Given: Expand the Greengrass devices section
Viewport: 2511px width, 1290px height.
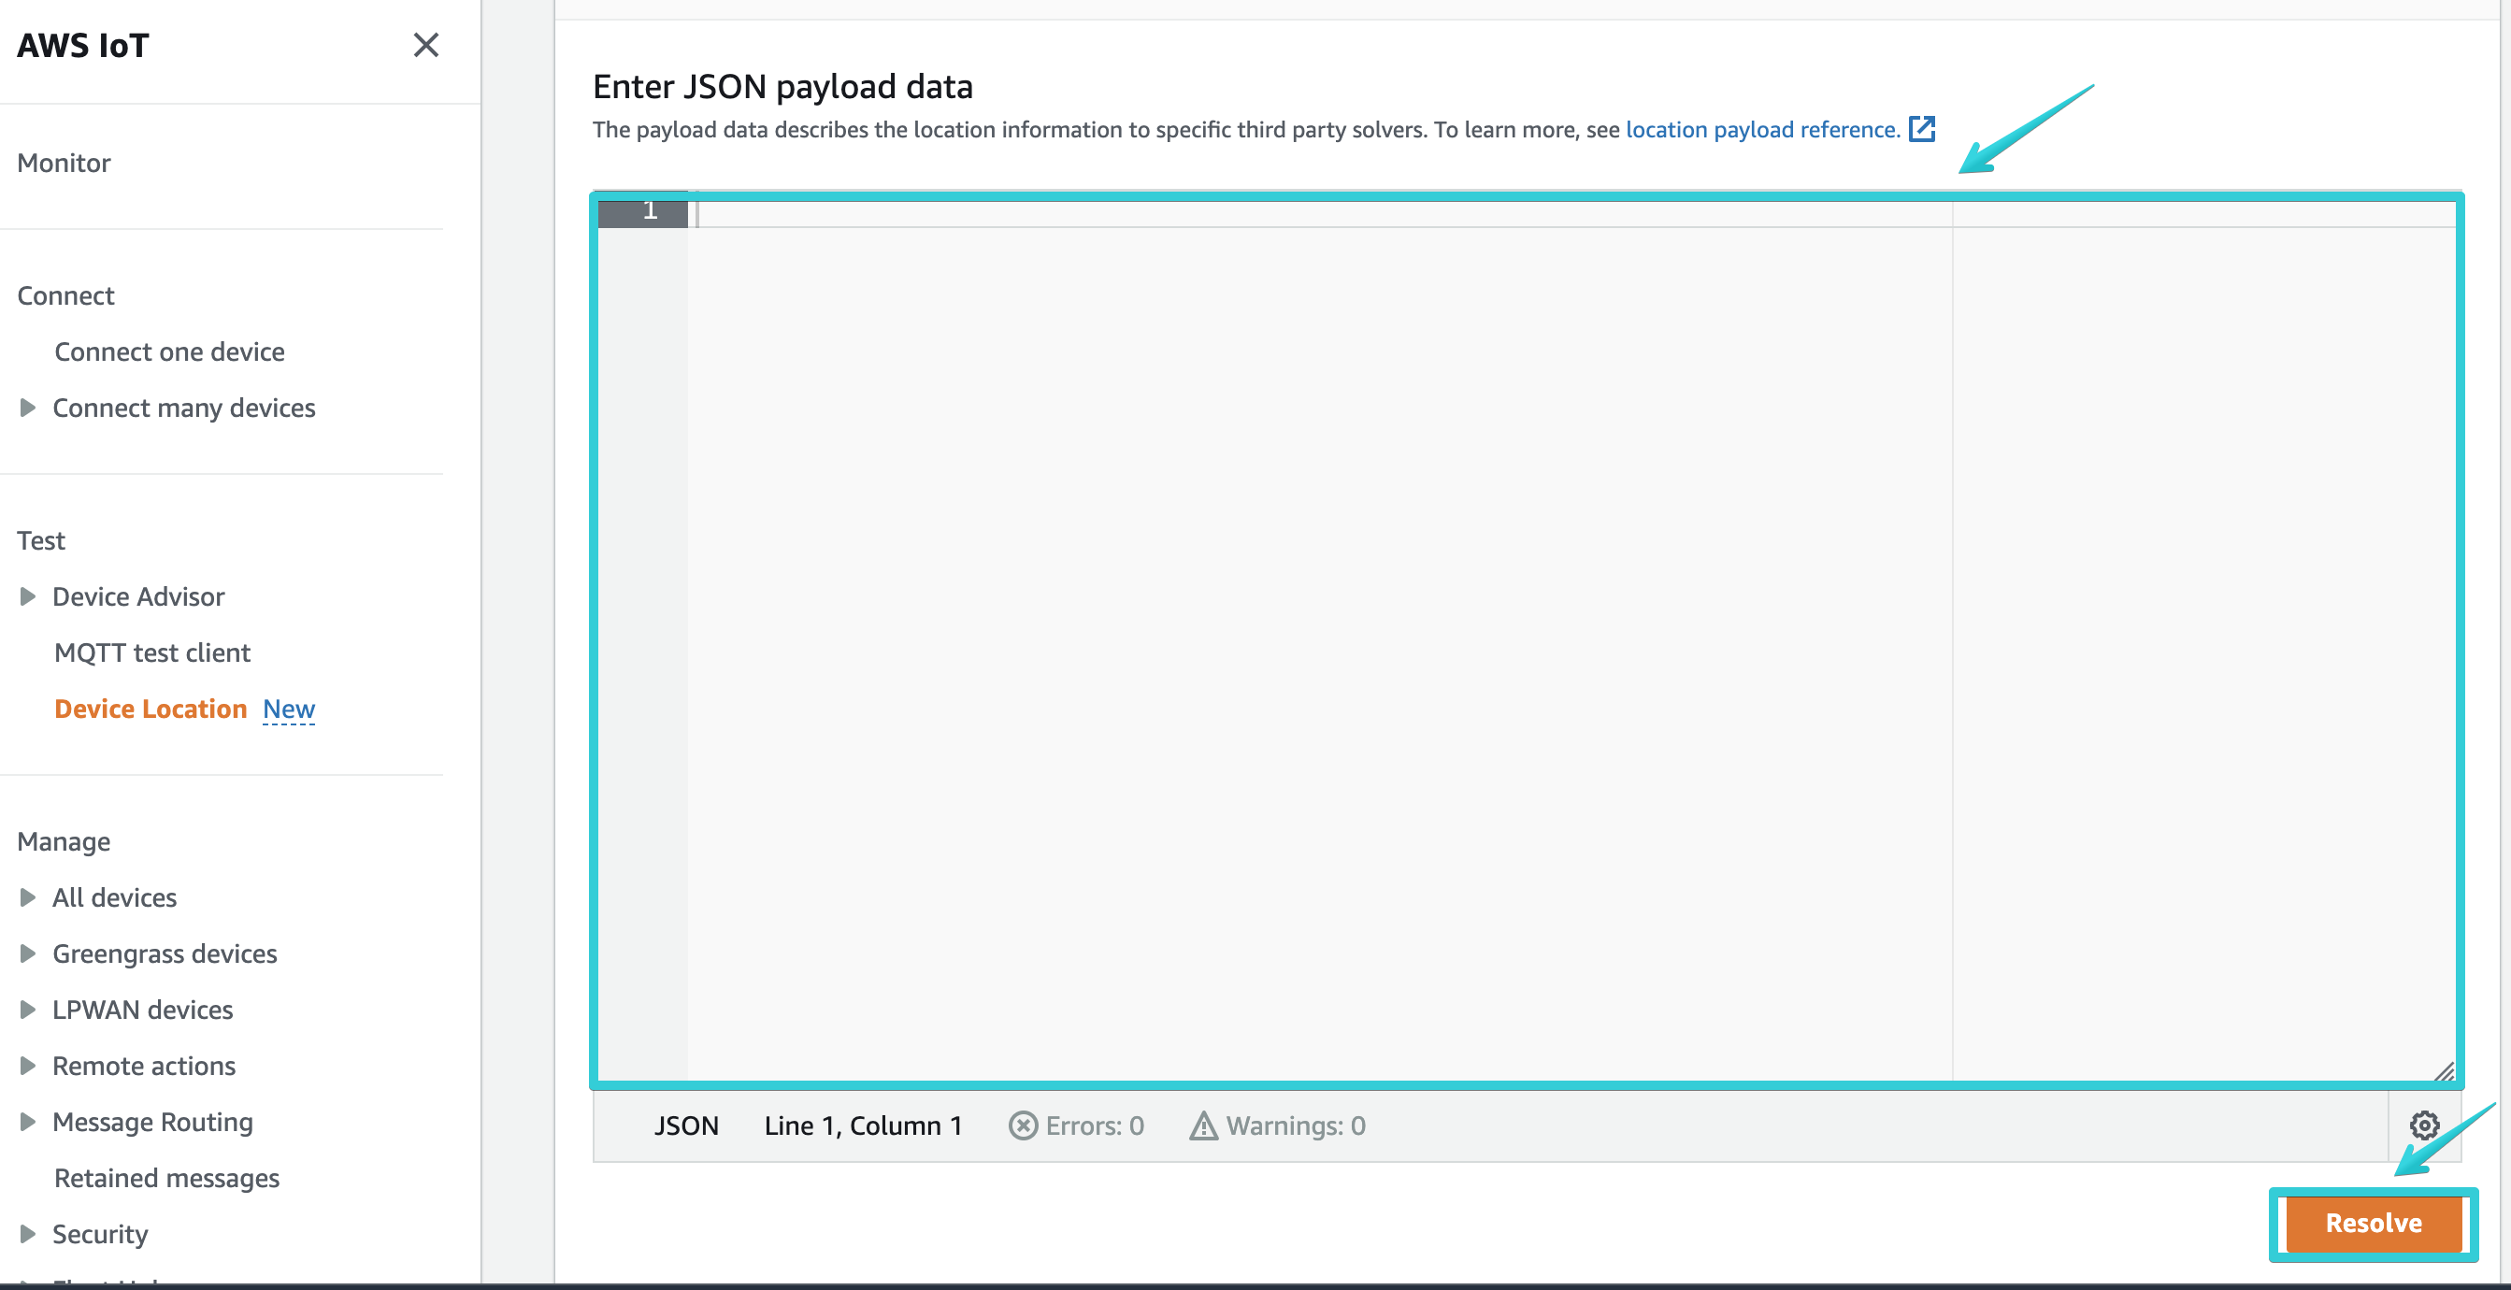Looking at the screenshot, I should coord(27,953).
